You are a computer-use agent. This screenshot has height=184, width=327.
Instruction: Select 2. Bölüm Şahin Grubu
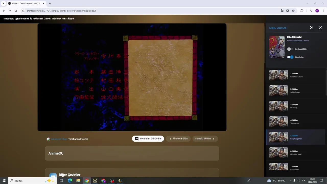coord(296,90)
